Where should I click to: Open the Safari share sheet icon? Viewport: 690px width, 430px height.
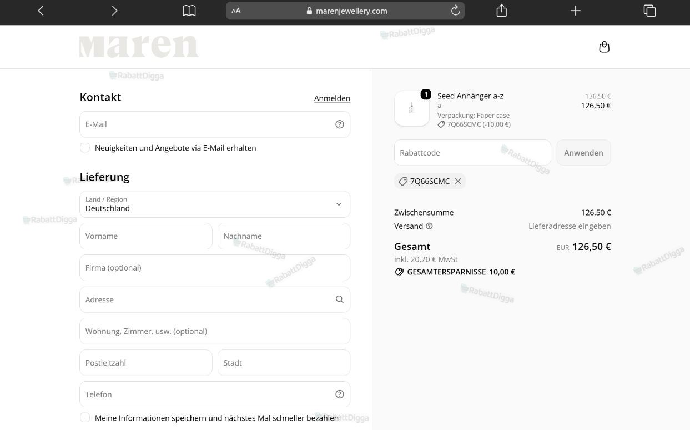[502, 10]
